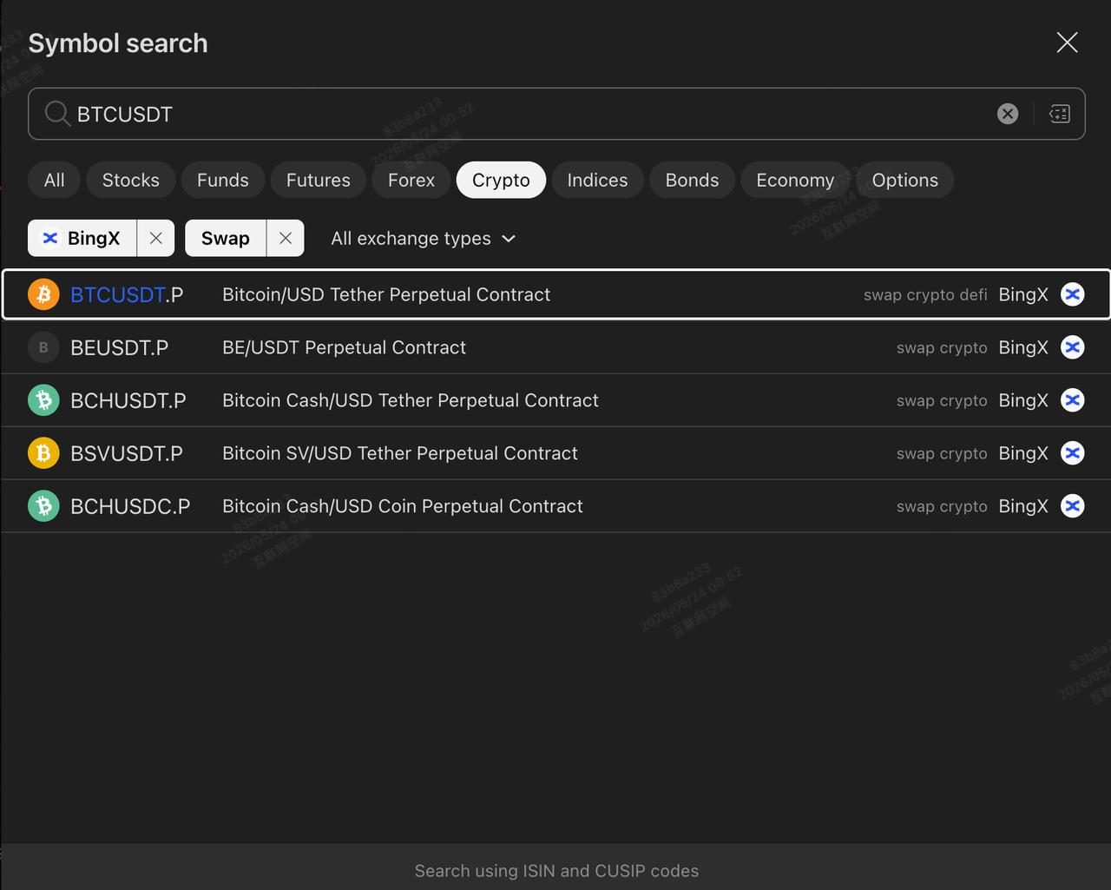Screen dimensions: 1111x890
Task: Click Bitcoin/USD Tether Perpetual Contract description
Action: pyautogui.click(x=386, y=294)
